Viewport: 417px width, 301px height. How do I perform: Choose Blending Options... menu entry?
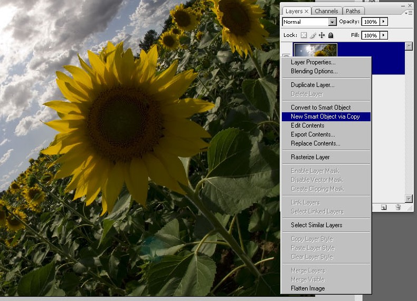[326, 71]
